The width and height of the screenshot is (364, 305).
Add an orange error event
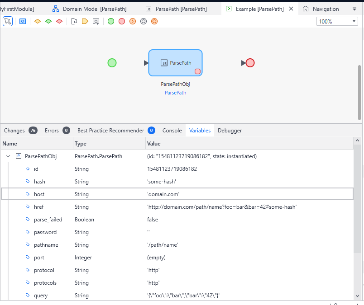click(133, 21)
